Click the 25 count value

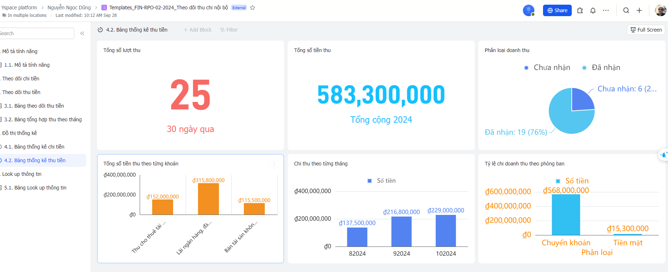click(x=190, y=95)
